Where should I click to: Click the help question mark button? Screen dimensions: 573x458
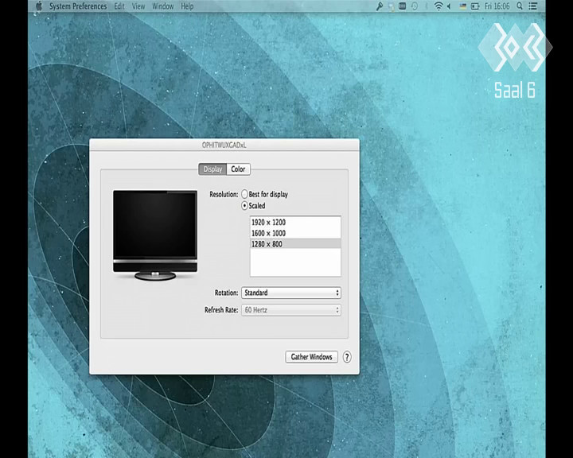[x=347, y=357]
